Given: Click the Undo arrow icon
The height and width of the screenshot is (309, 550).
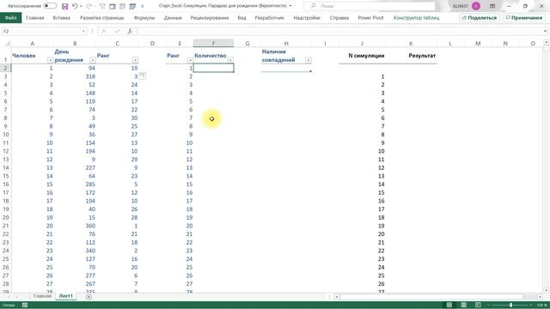Looking at the screenshot, I should (x=75, y=6).
